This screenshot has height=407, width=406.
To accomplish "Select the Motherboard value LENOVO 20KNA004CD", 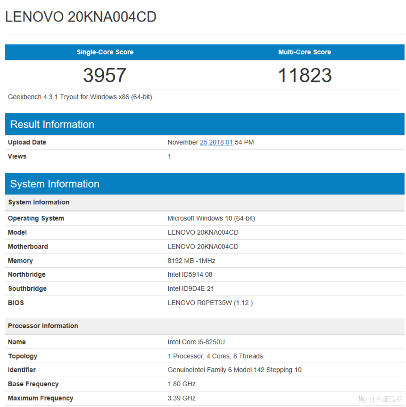I will point(203,247).
